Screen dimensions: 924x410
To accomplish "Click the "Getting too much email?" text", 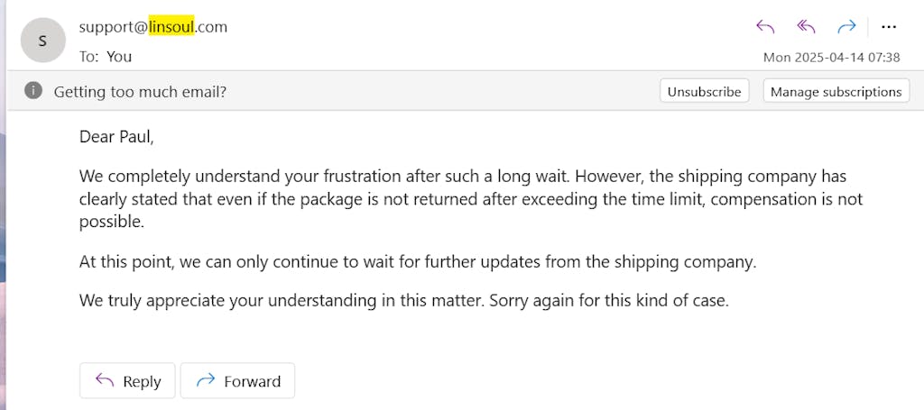I will coord(140,91).
